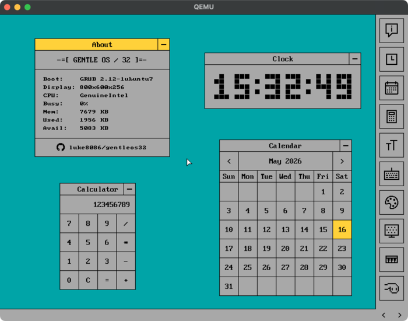Click the Boot: GRUB 2.12-1ubuntu7 line
Image resolution: width=408 pixels, height=321 pixels.
98,79
